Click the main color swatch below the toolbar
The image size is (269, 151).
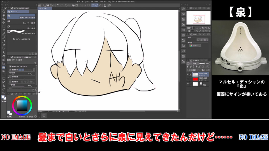click(3, 97)
